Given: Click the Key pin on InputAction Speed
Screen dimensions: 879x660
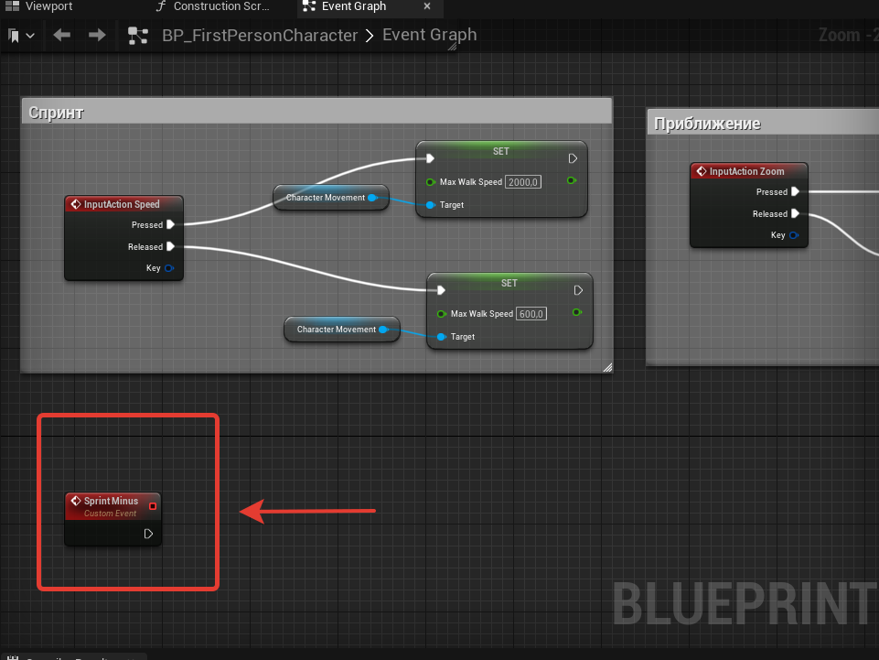Looking at the screenshot, I should tap(169, 268).
